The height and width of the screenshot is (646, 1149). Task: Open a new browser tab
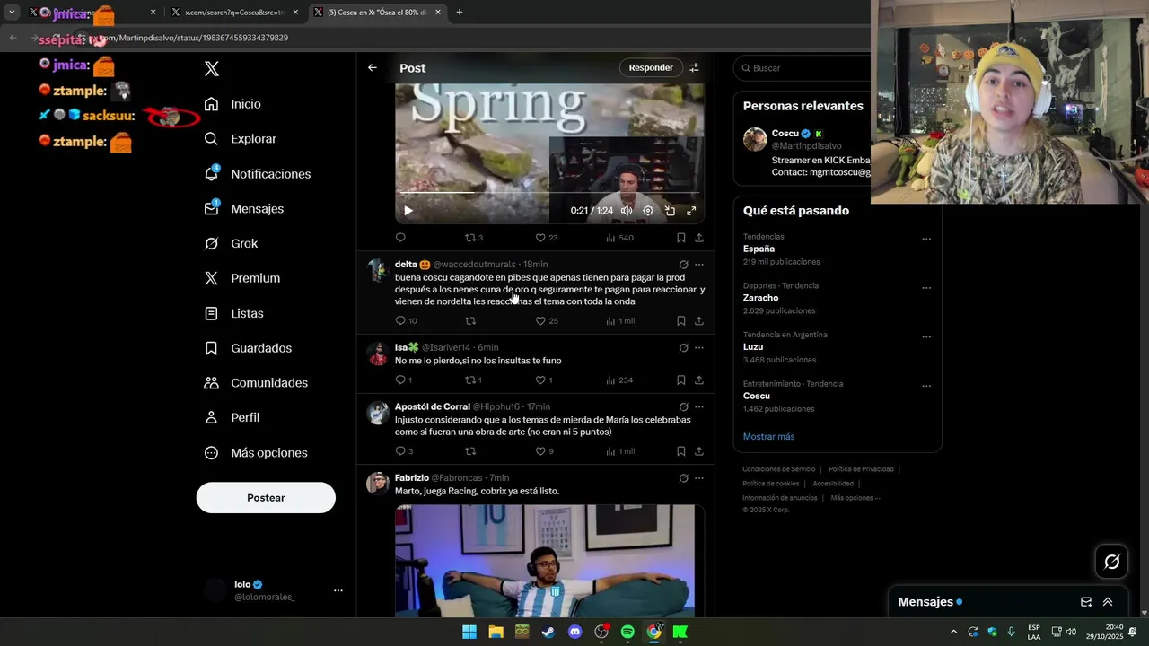[x=460, y=13]
